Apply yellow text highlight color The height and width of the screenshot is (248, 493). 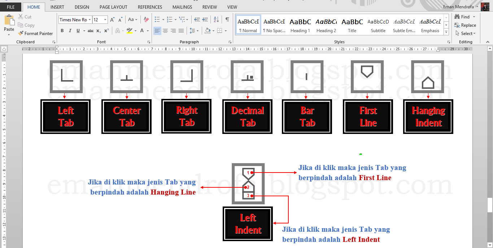[x=130, y=31]
